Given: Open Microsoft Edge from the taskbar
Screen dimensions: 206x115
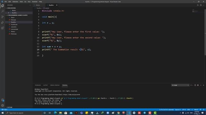Looking at the screenshot, I should coord(55,113).
